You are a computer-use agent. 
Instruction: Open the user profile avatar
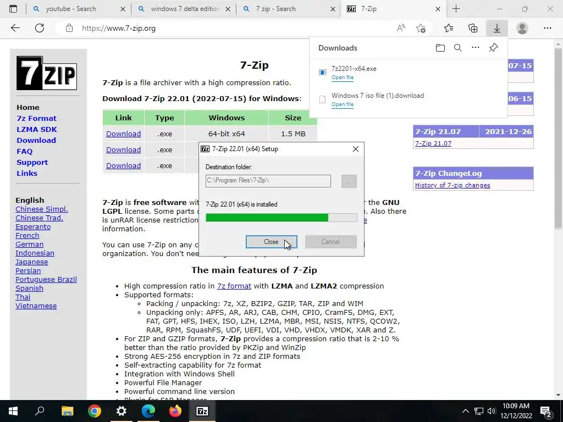pyautogui.click(x=522, y=28)
